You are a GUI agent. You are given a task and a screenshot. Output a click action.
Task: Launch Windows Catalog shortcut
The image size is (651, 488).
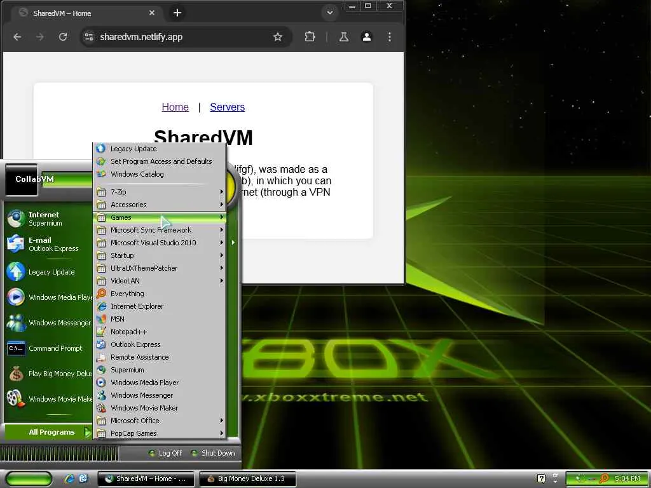(160, 174)
